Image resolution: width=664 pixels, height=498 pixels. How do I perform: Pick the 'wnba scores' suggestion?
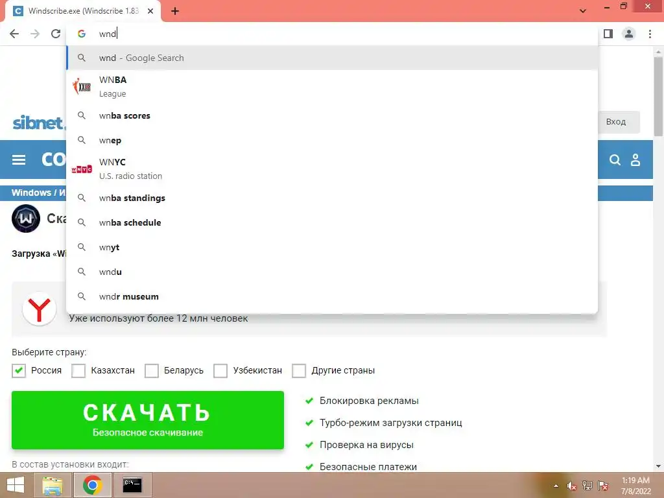(x=332, y=115)
